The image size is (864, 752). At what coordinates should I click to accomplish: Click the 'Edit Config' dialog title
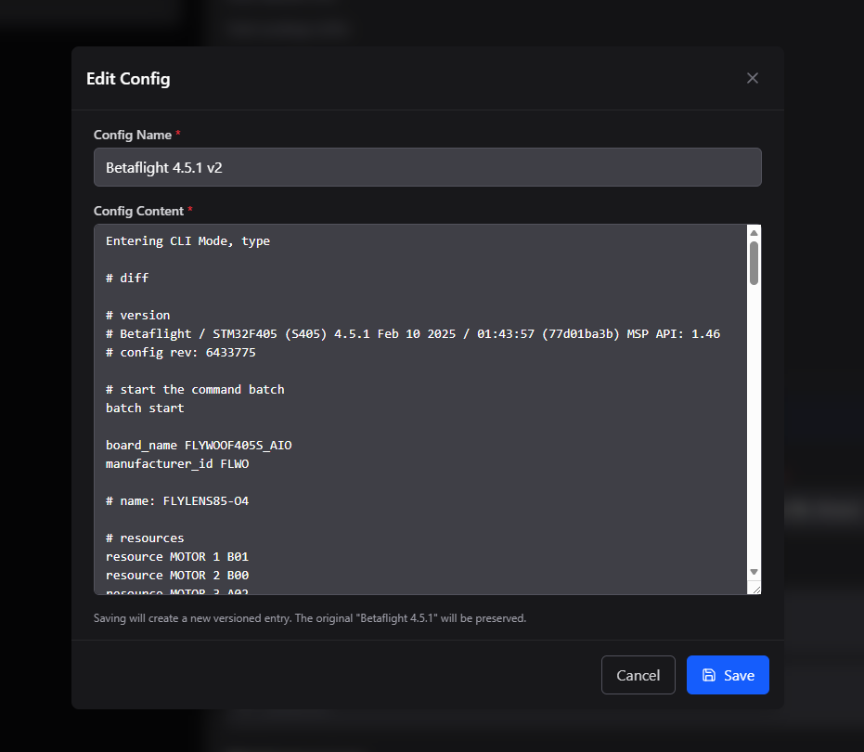coord(128,79)
